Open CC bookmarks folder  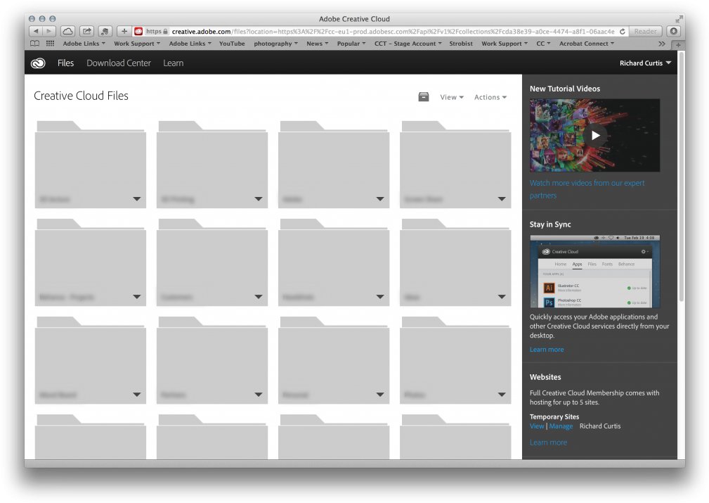pos(543,44)
